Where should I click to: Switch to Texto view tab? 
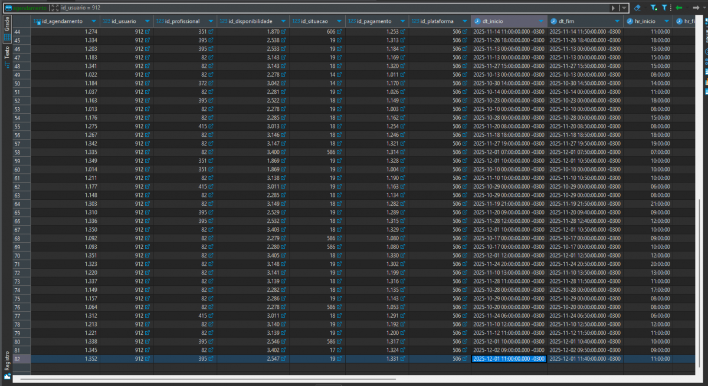pyautogui.click(x=7, y=53)
